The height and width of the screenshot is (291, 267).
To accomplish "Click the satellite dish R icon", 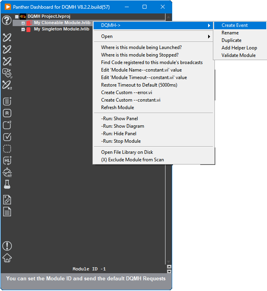I will [x=7, y=61].
